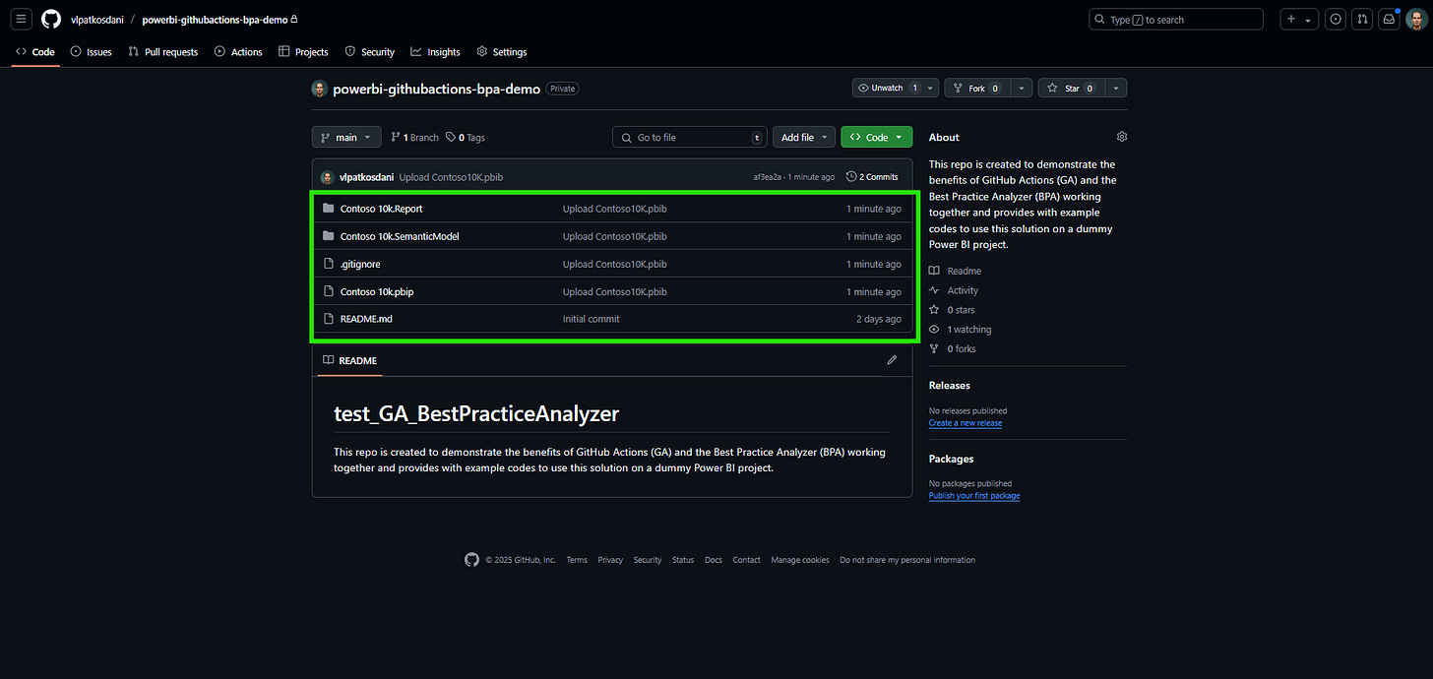Open the user profile avatar menu
The image size is (1433, 679).
(x=1415, y=19)
